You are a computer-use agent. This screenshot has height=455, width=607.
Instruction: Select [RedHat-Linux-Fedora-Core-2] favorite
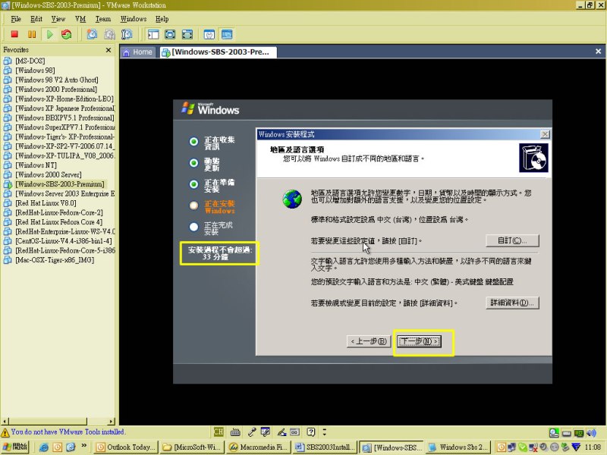59,212
